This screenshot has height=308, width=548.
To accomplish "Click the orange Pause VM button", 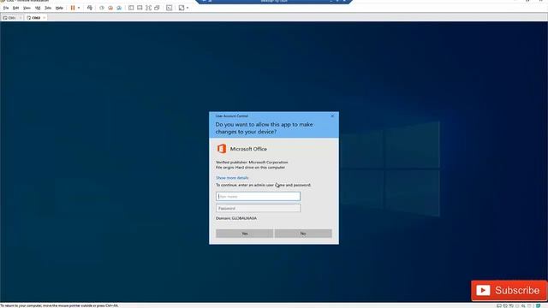I will click(73, 8).
